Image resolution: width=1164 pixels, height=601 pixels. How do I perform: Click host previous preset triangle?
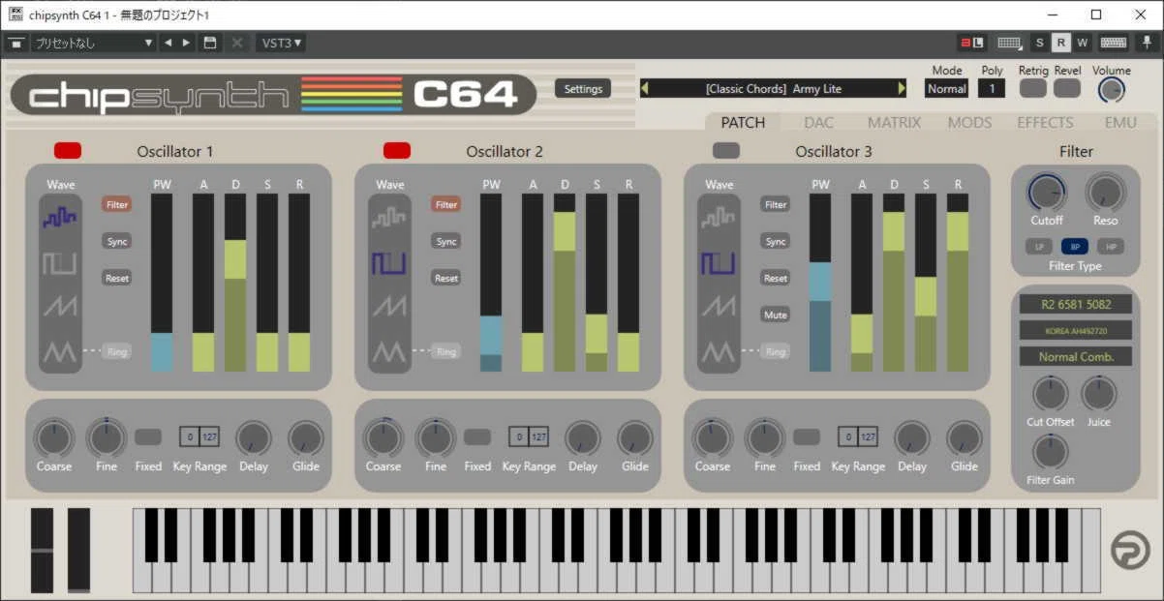point(168,43)
